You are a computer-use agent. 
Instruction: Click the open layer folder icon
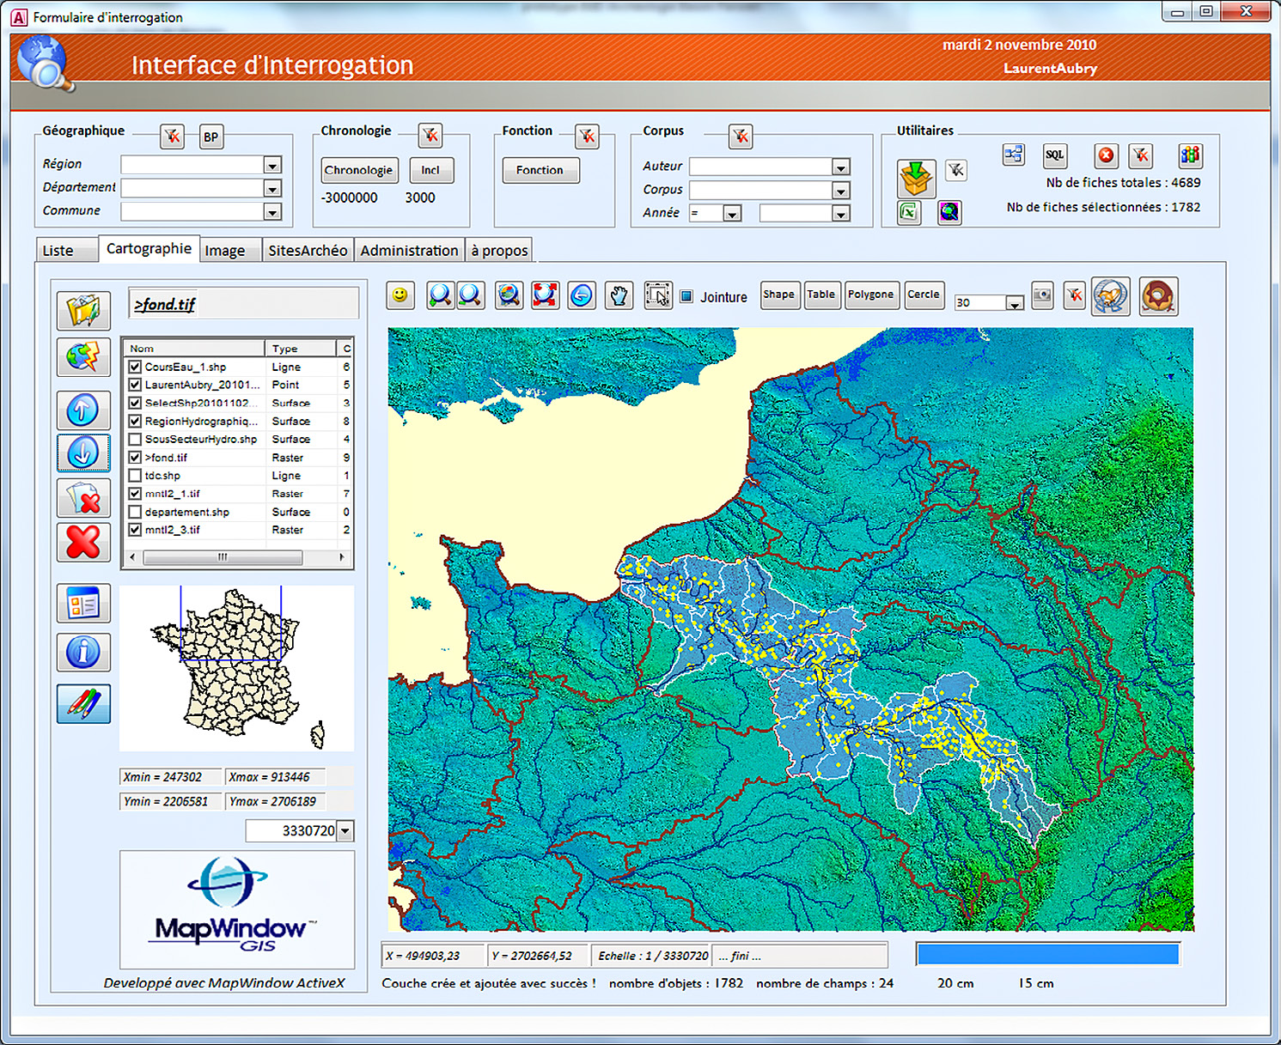(x=83, y=310)
